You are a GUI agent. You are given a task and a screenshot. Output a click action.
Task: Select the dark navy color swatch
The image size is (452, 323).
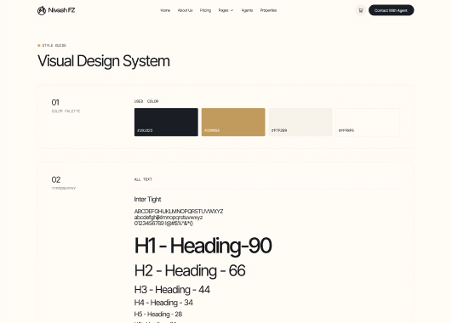pos(166,122)
